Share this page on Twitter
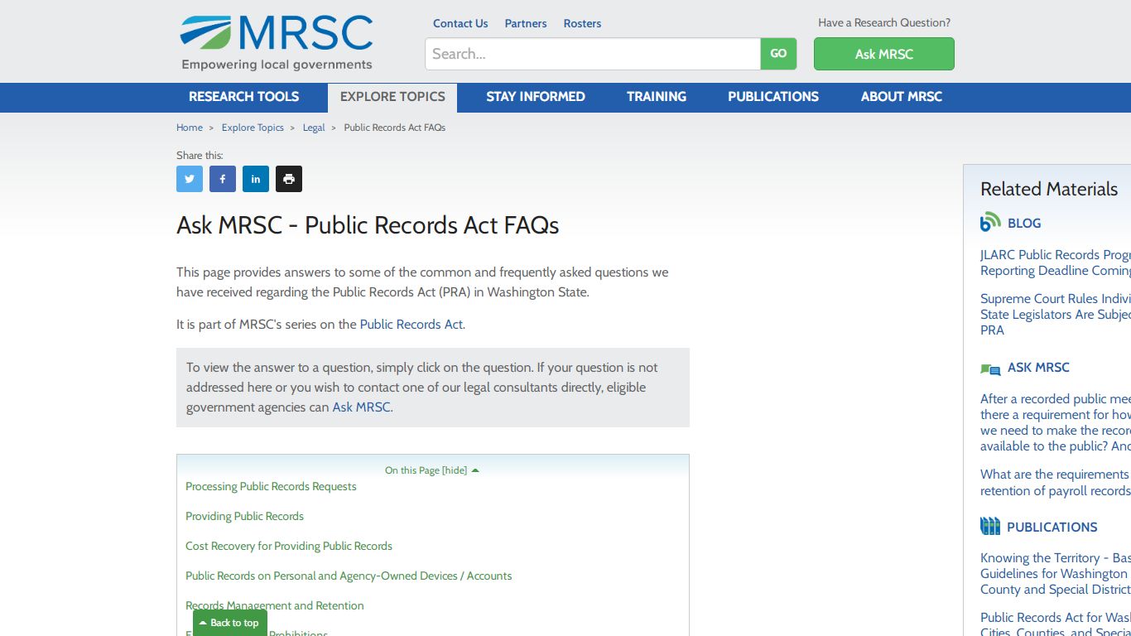Image resolution: width=1131 pixels, height=636 pixels. [190, 179]
